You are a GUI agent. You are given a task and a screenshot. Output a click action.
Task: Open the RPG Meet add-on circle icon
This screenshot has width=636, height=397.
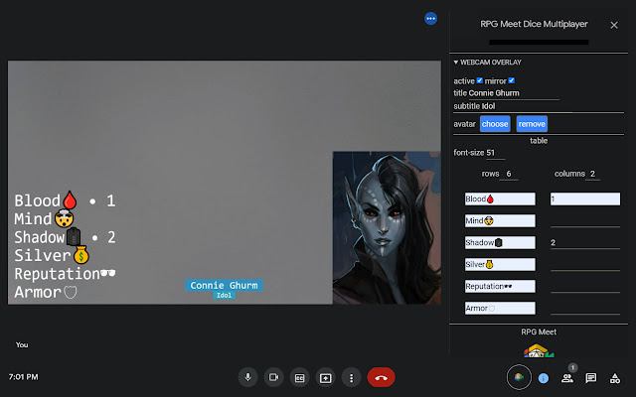click(x=519, y=377)
